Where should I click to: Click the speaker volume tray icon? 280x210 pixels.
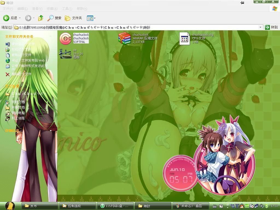tap(262, 206)
